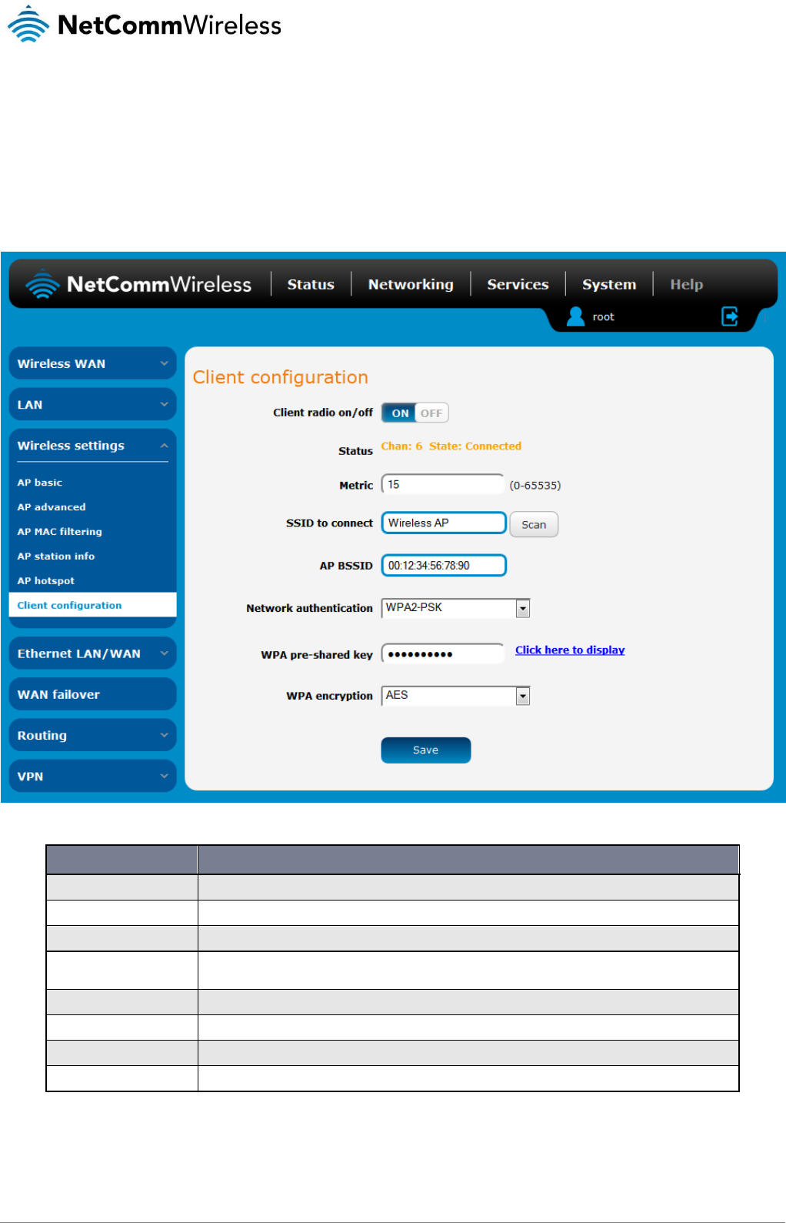Click the SSID to connect field
The height and width of the screenshot is (1223, 786).
pyautogui.click(x=444, y=523)
